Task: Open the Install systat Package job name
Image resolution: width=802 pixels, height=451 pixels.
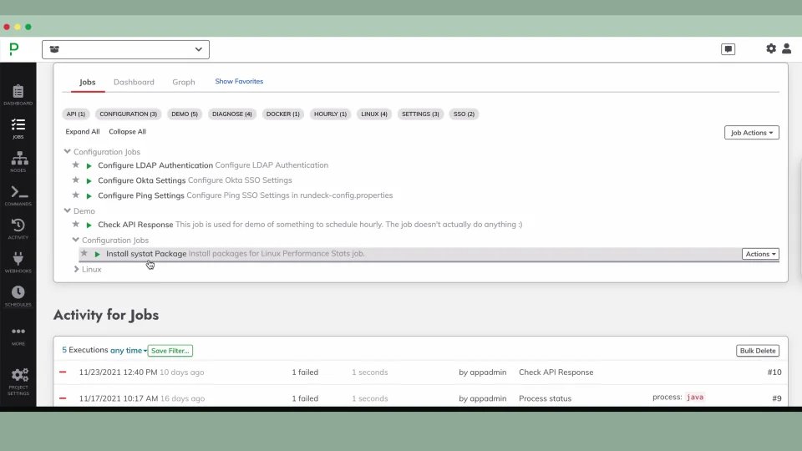Action: (x=146, y=254)
